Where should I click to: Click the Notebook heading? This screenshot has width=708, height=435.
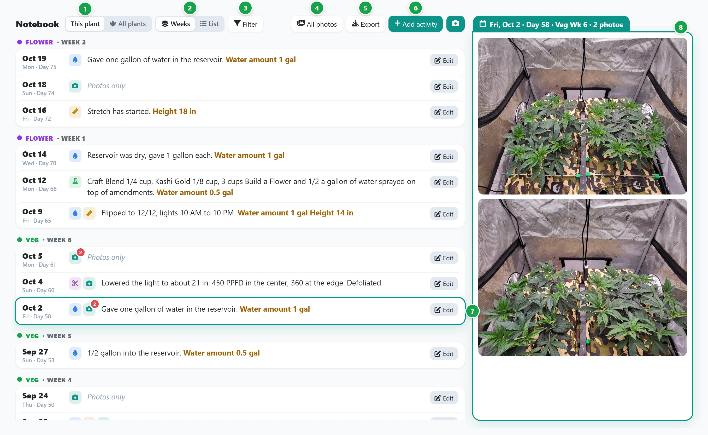coord(37,24)
